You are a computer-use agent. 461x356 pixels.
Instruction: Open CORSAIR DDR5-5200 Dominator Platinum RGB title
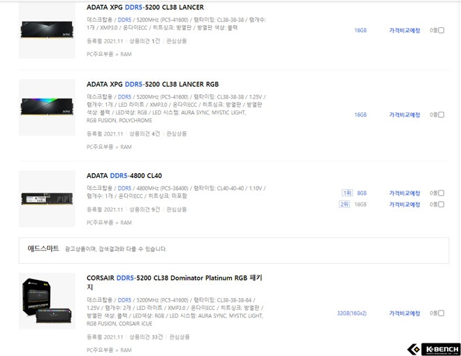[175, 282]
